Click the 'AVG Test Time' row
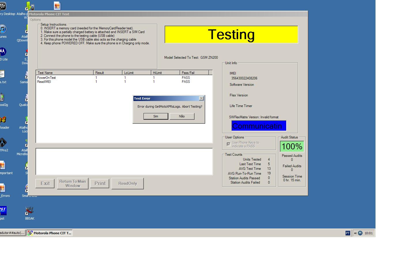The width and height of the screenshot is (415, 259). pyautogui.click(x=254, y=169)
